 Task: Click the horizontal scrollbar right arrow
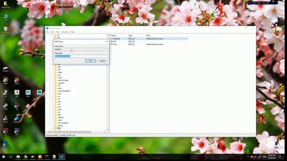coord(105,132)
